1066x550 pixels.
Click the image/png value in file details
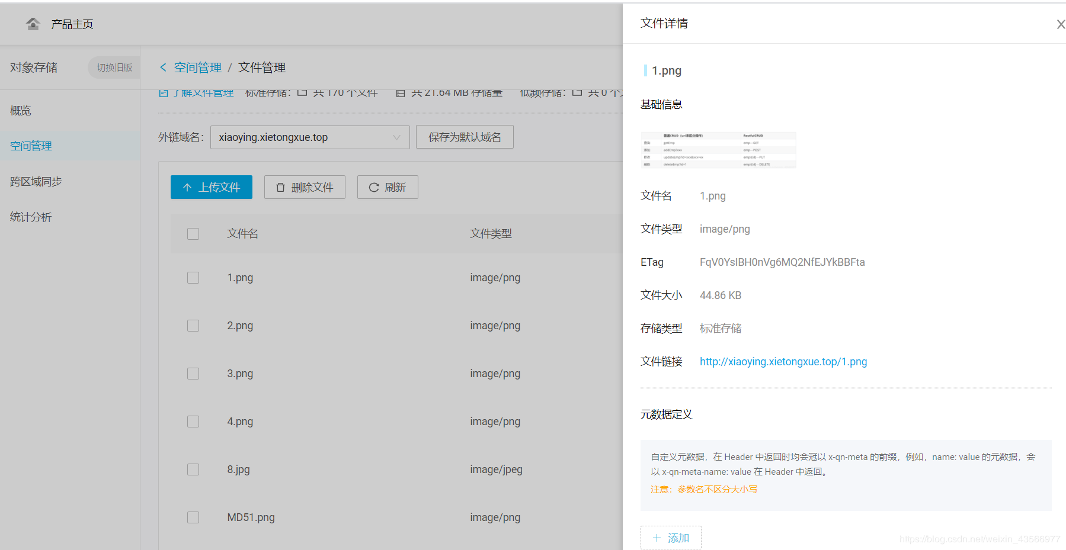point(725,229)
